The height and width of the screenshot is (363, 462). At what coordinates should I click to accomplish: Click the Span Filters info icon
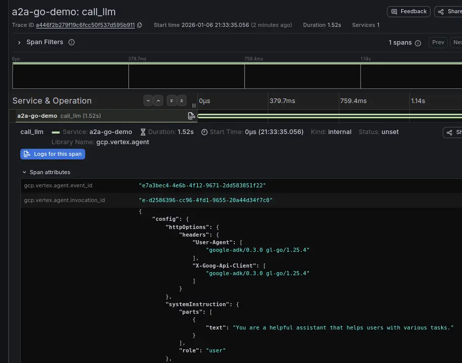(72, 42)
